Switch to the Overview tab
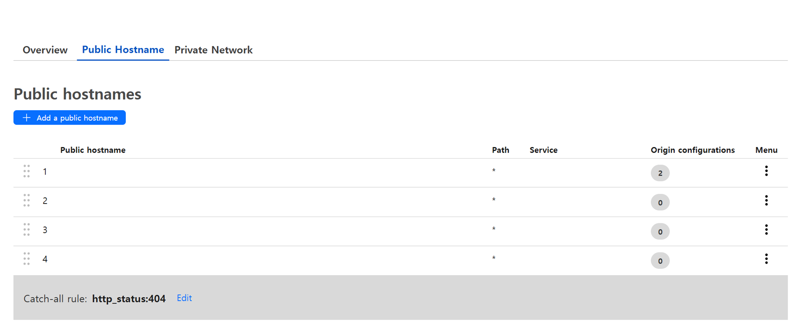Image resolution: width=794 pixels, height=326 pixels. [x=45, y=50]
